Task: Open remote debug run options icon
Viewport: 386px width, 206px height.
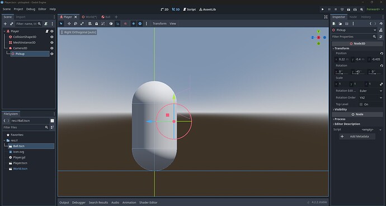Action: tap(342, 10)
